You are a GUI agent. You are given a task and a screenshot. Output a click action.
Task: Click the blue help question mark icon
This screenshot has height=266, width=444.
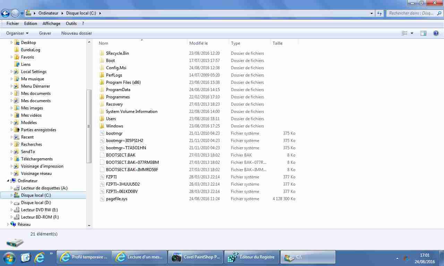tap(436, 33)
